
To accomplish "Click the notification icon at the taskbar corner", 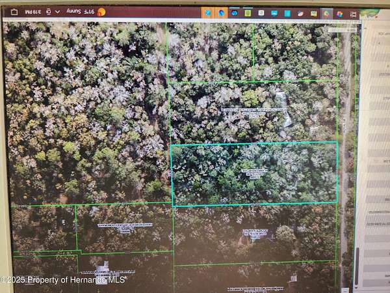I will click(x=14, y=12).
